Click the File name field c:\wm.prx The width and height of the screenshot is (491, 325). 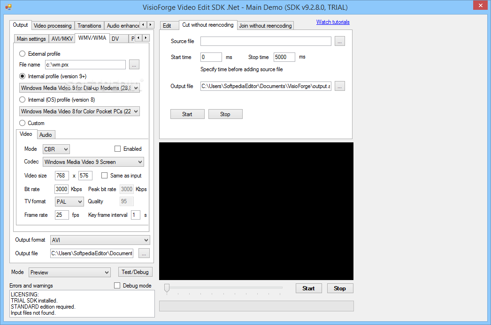[x=85, y=65]
